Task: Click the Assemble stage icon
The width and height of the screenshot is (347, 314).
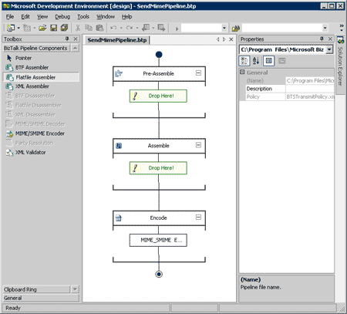Action: pyautogui.click(x=119, y=146)
